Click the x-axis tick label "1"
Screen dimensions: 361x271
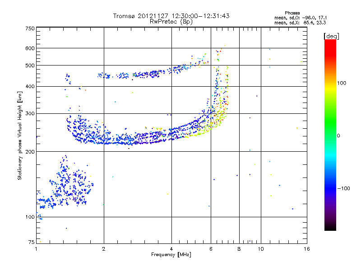click(x=36, y=249)
